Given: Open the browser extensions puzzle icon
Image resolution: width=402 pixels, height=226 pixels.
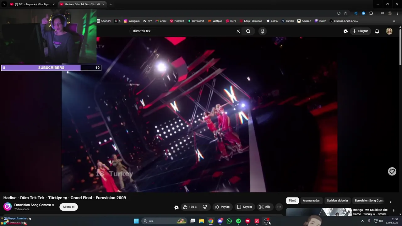Looking at the screenshot, I should pyautogui.click(x=371, y=13).
